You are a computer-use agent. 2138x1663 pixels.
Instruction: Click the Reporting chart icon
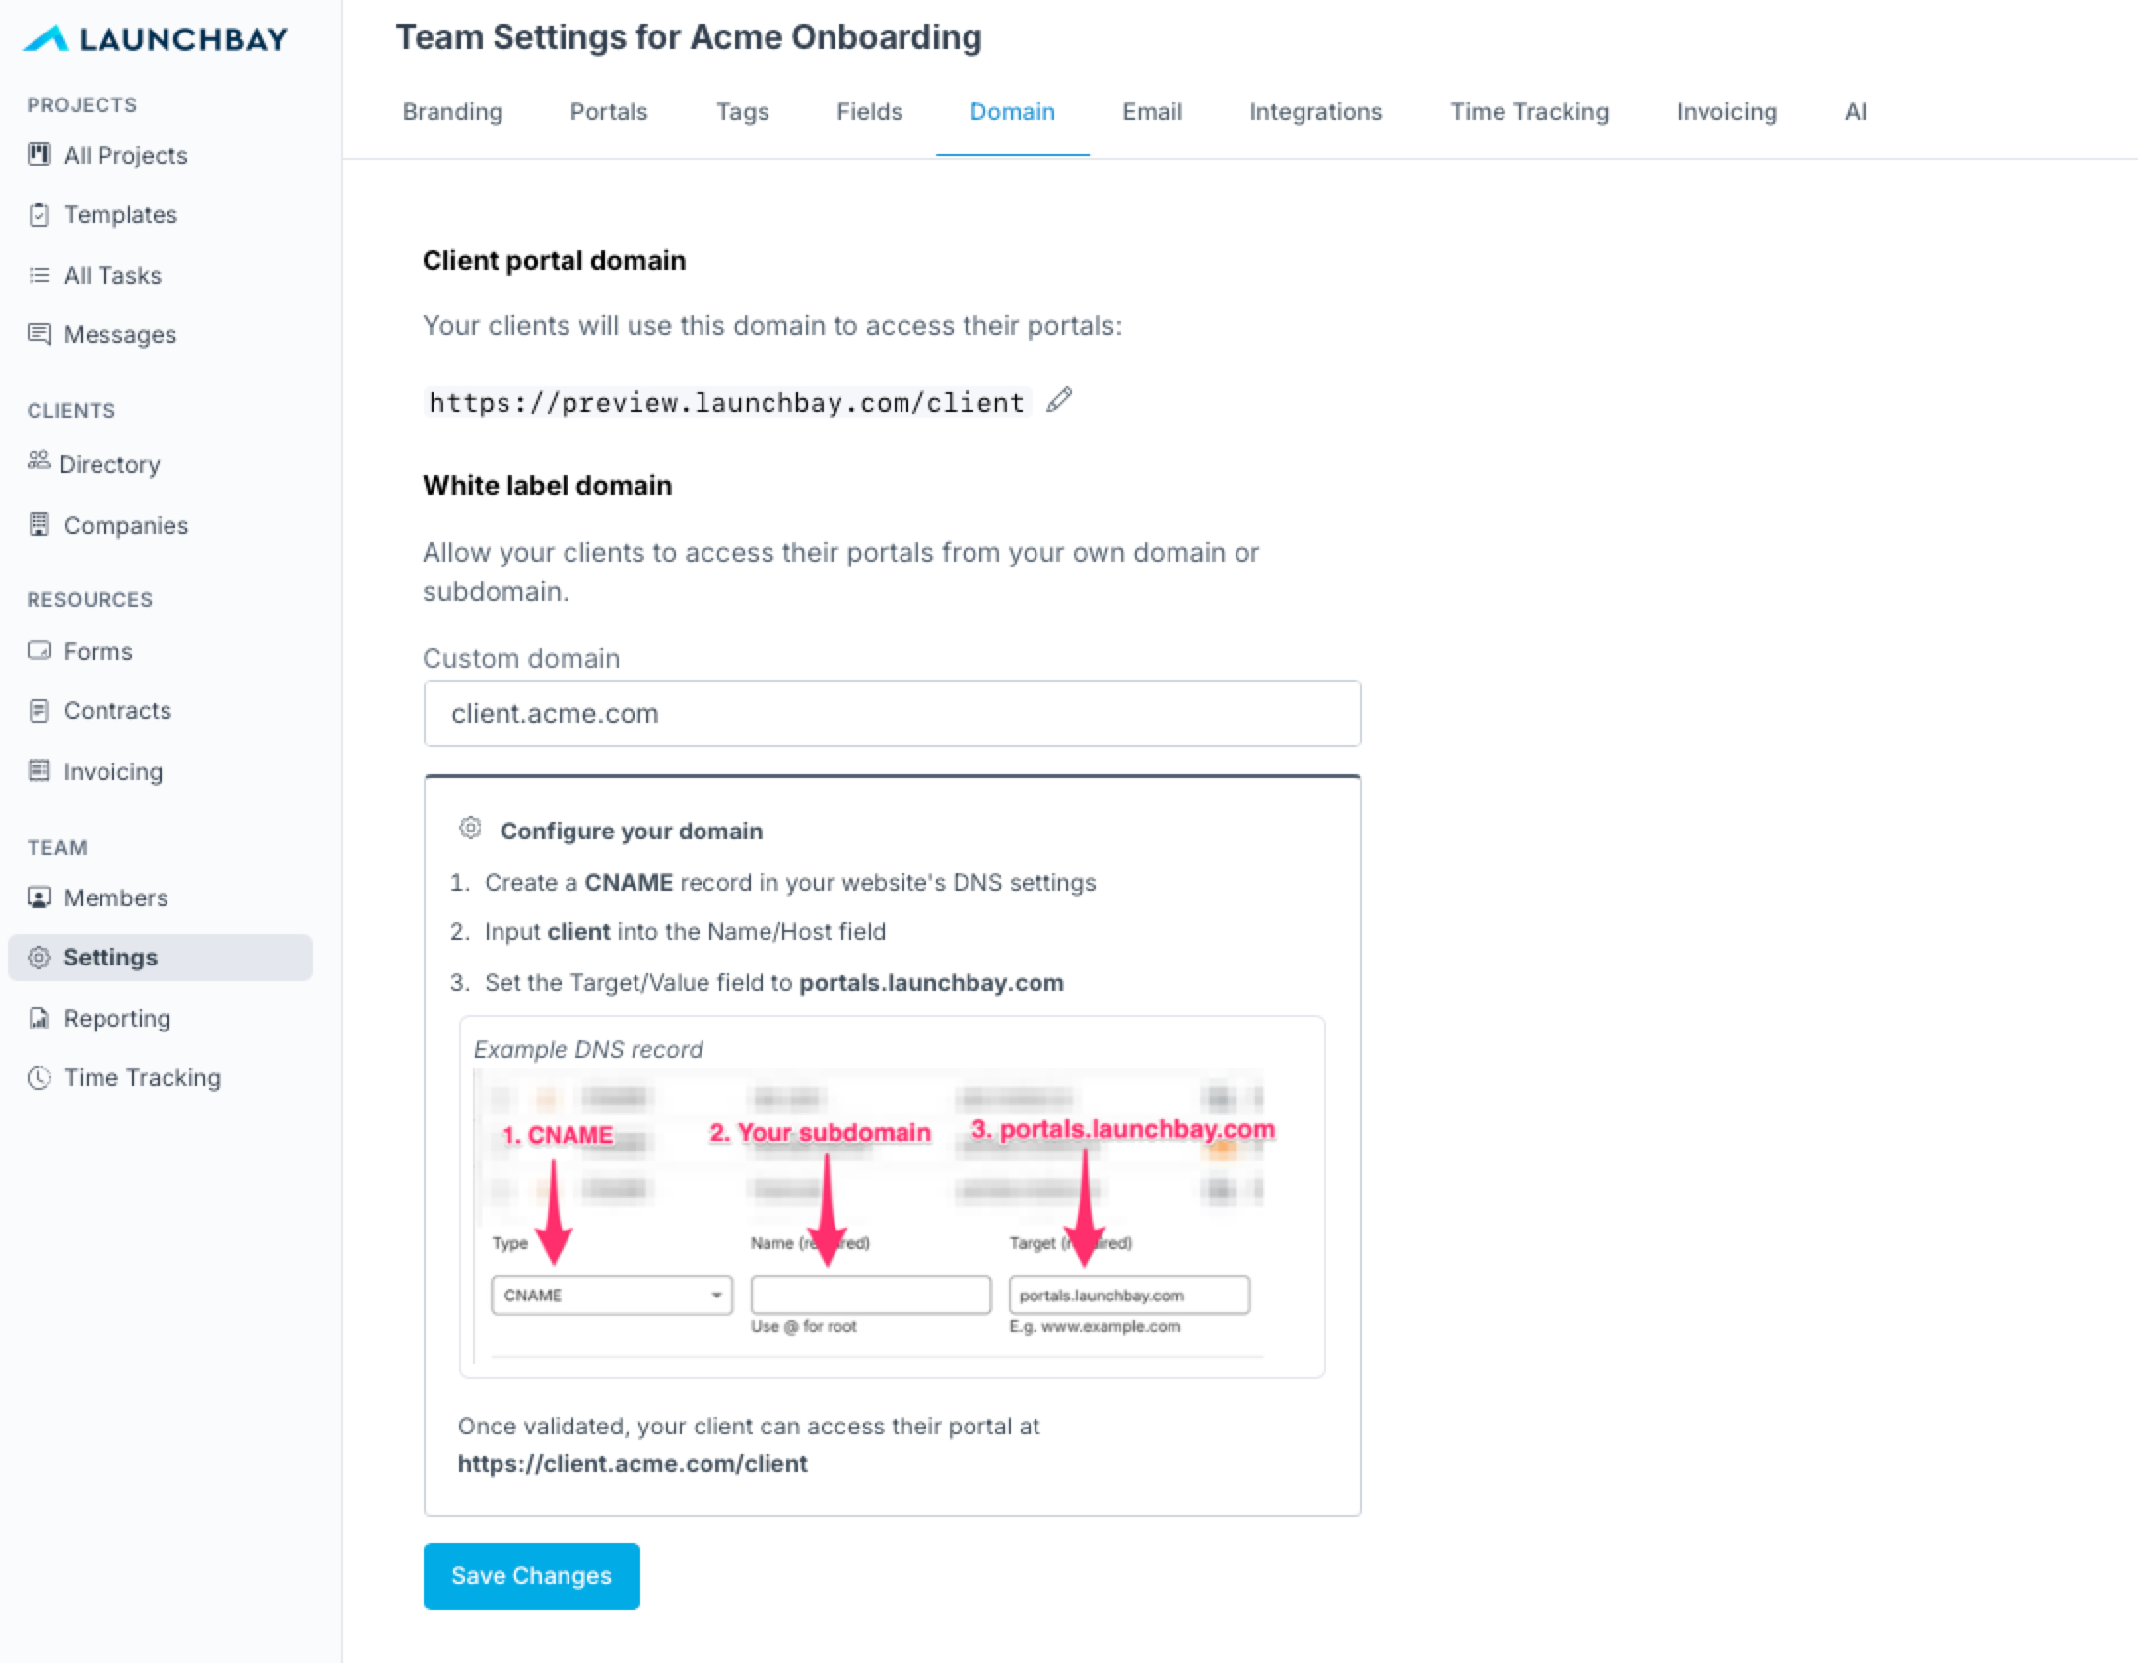(39, 1018)
